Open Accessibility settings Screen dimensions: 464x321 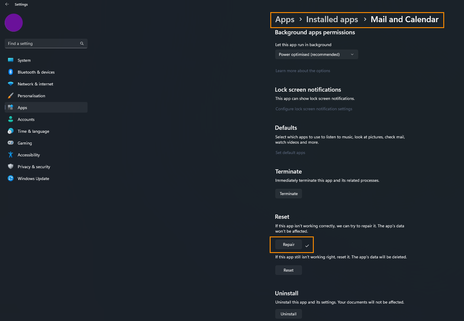click(46, 155)
